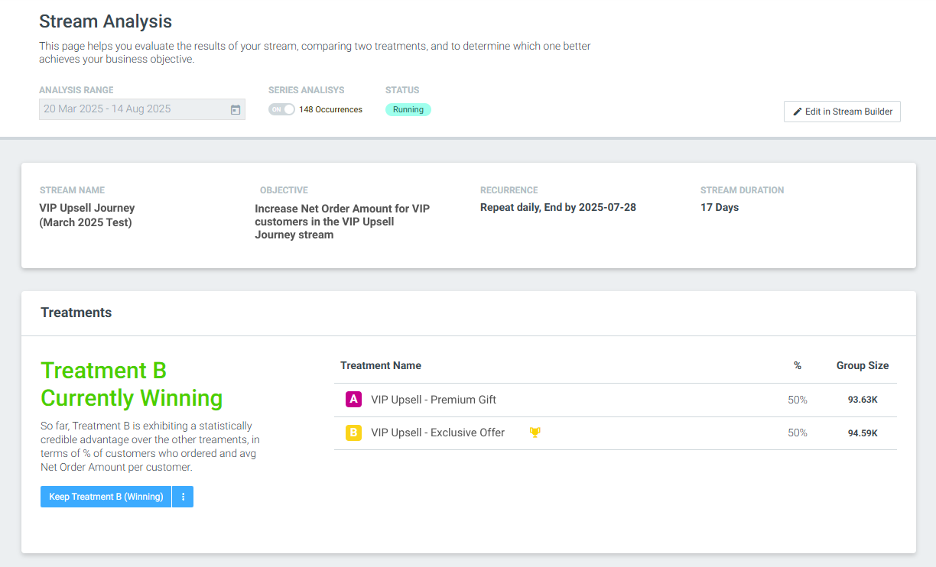The width and height of the screenshot is (936, 567).
Task: Open the three-dot menu beside Keep Treatment B
Action: [183, 497]
